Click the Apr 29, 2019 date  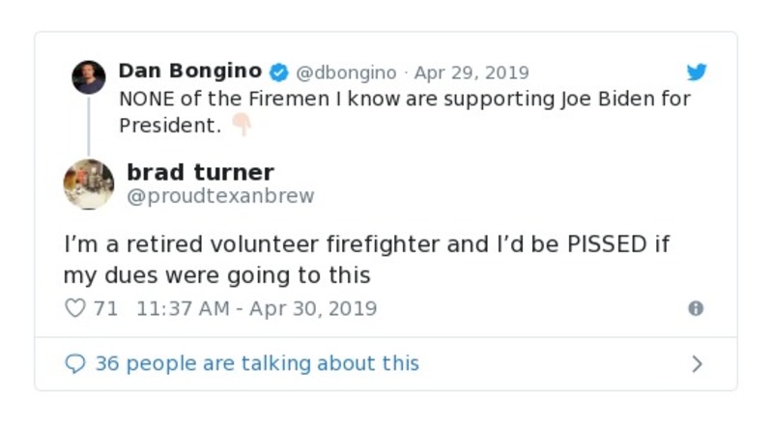(472, 73)
